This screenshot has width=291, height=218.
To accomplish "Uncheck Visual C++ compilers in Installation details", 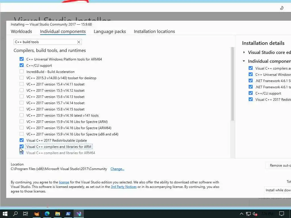I will click(251, 68).
